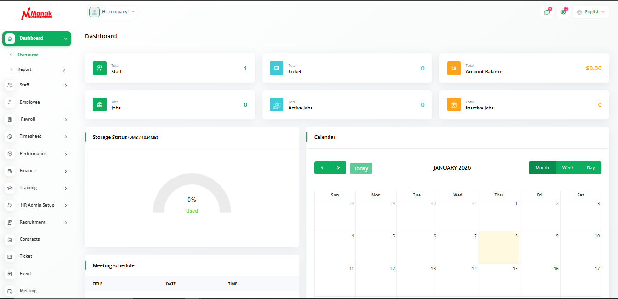Click the Inactive Jobs card icon
Screen dimensions: 618x299
[x=454, y=104]
